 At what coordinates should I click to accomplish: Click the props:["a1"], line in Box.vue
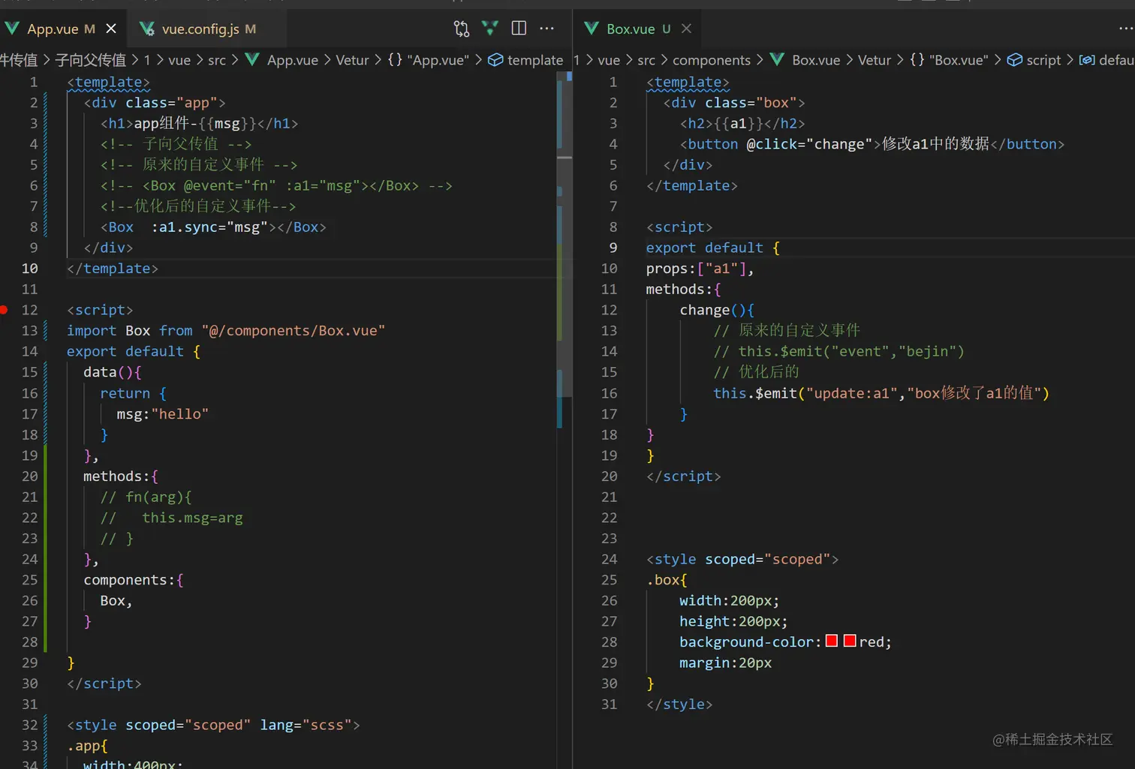tap(700, 269)
